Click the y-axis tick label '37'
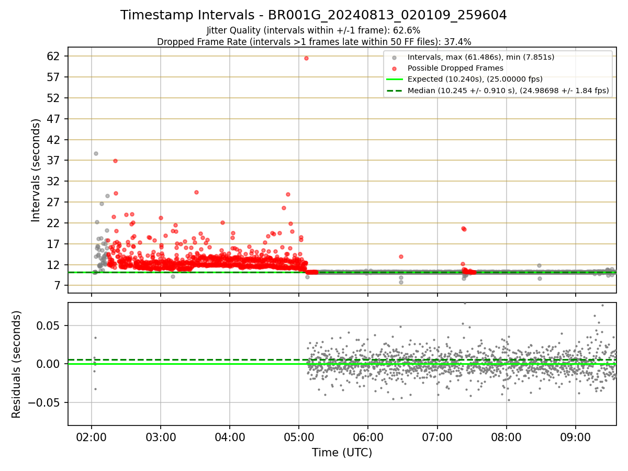This screenshot has height=471, width=628. pos(54,160)
